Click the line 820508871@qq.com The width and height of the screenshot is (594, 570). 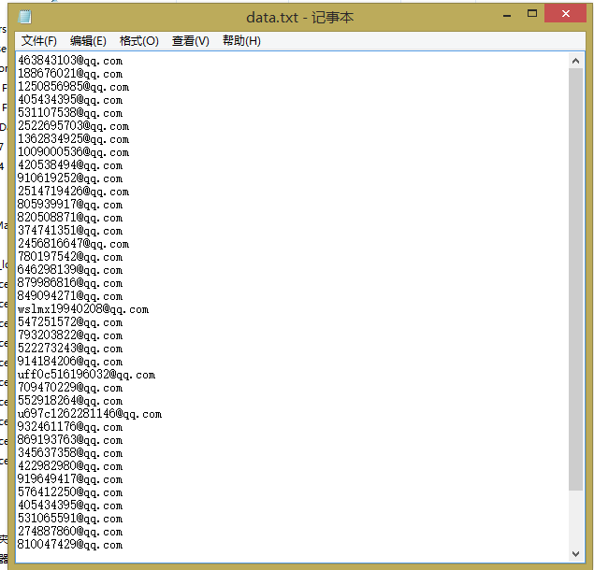(x=70, y=218)
